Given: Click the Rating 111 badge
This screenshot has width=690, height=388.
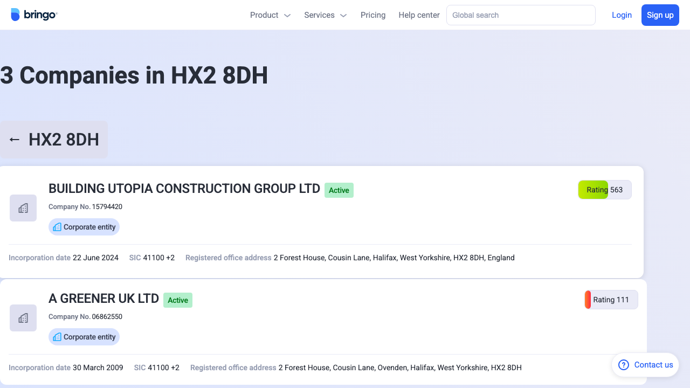Looking at the screenshot, I should (611, 300).
